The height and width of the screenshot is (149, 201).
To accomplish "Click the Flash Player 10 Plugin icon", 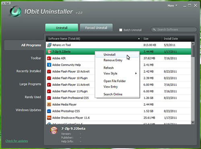I will pos(49,78).
